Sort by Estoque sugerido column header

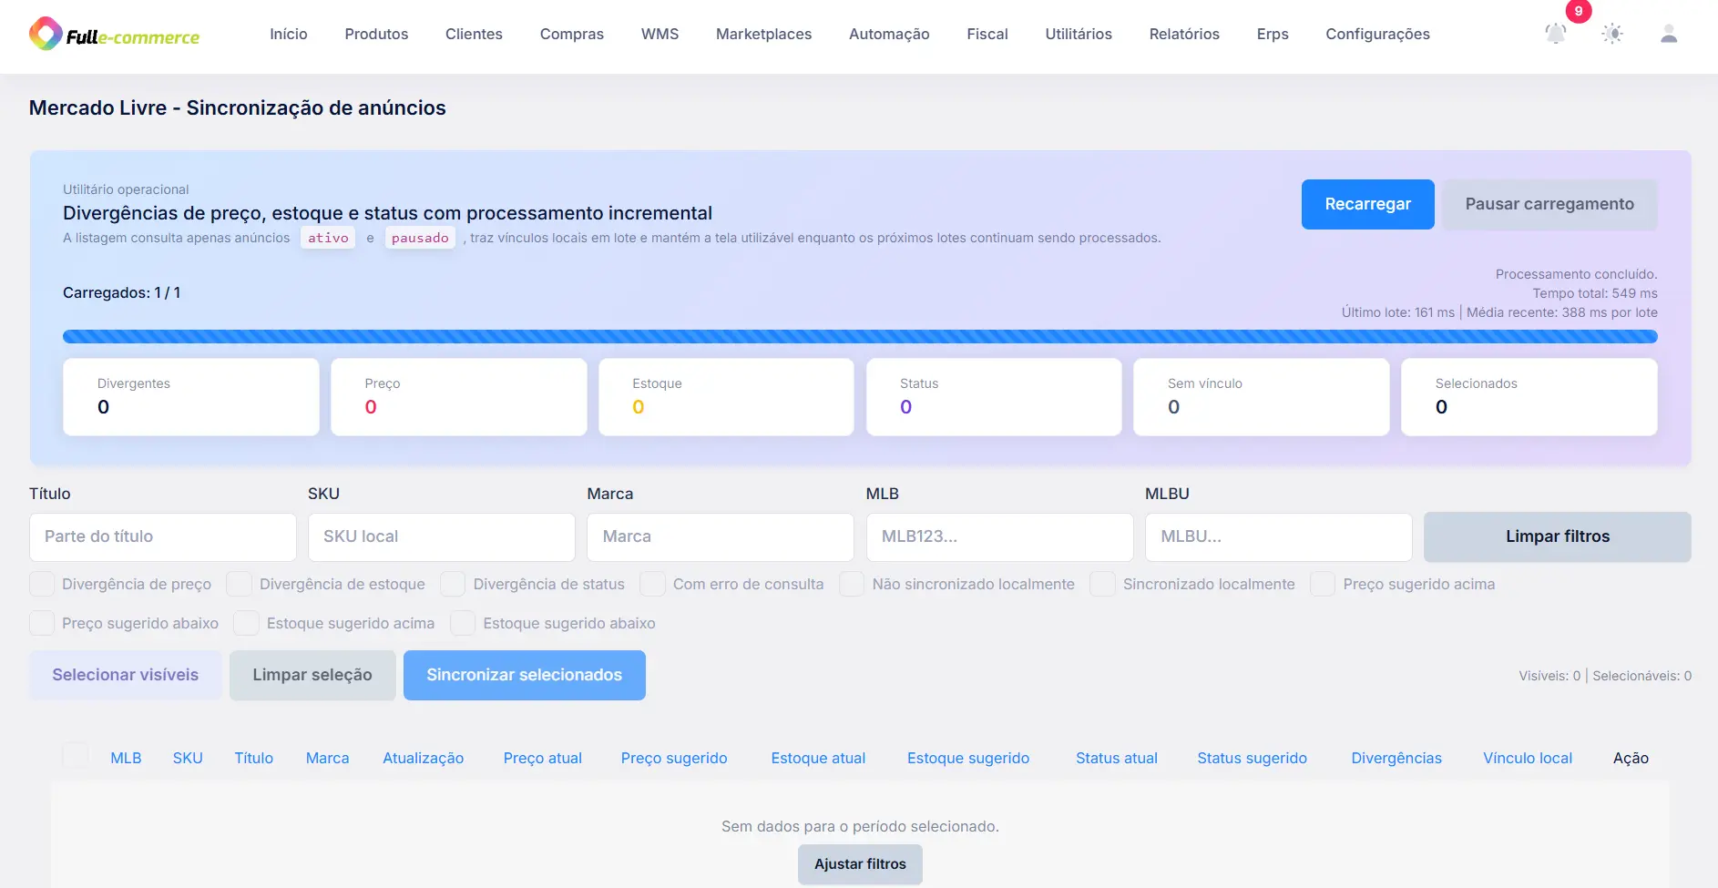click(968, 758)
